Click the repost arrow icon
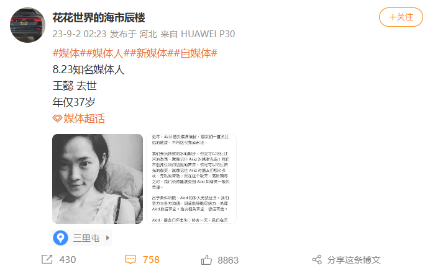 click(47, 259)
